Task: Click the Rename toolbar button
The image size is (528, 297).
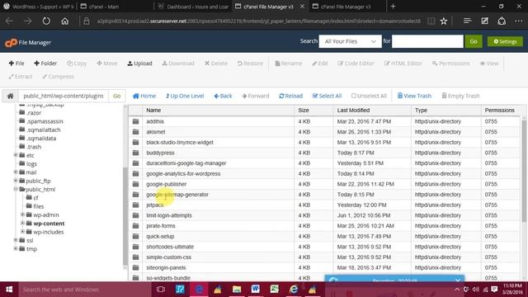Action: 289,64
